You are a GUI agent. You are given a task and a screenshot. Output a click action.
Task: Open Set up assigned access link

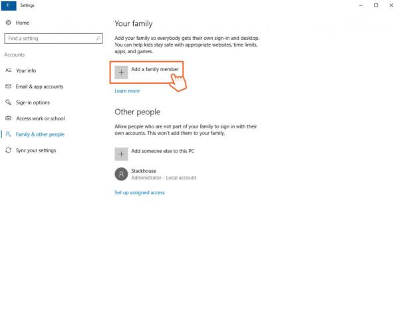tap(140, 193)
